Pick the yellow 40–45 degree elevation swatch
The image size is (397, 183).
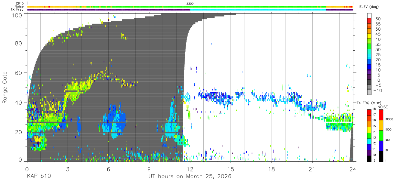(x=369, y=36)
